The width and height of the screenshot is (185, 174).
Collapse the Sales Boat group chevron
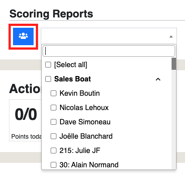[x=158, y=79]
